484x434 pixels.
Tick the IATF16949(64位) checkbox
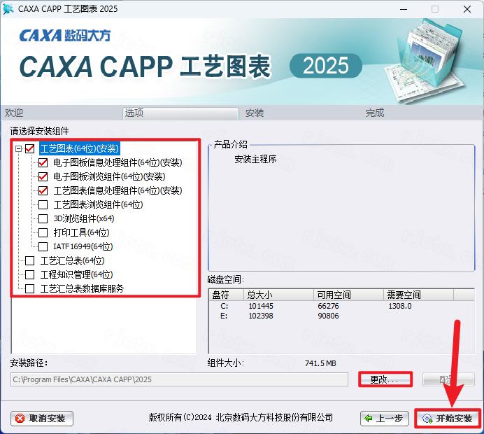pos(43,246)
